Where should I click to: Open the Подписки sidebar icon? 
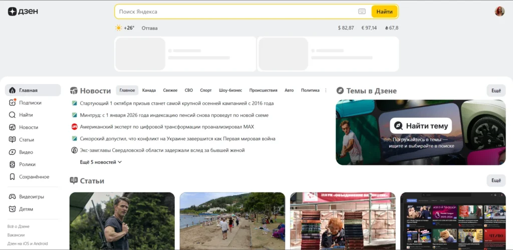tap(12, 102)
